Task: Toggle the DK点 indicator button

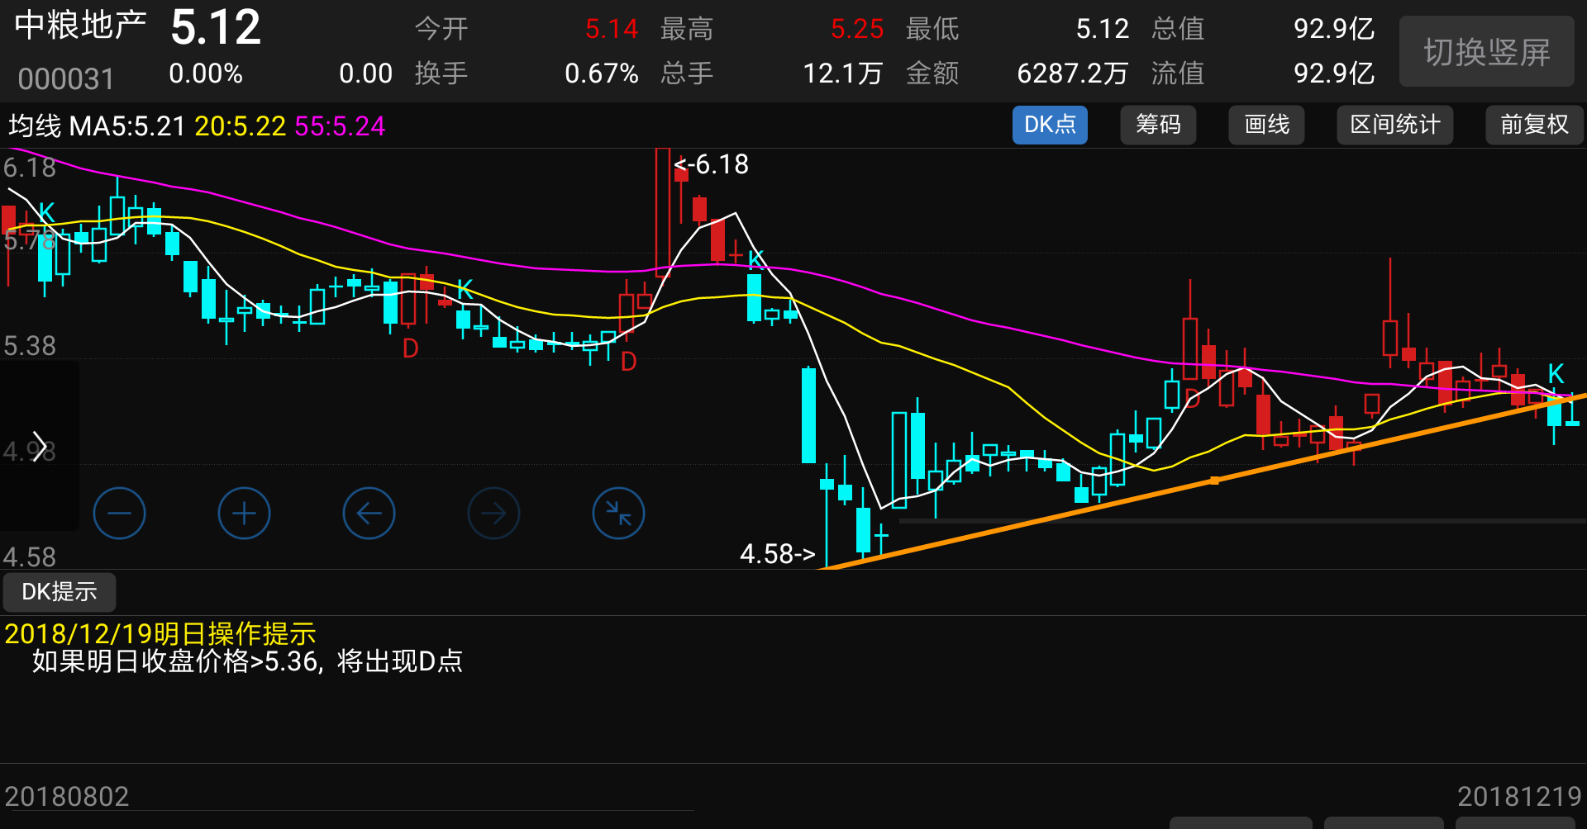Action: pyautogui.click(x=1050, y=125)
